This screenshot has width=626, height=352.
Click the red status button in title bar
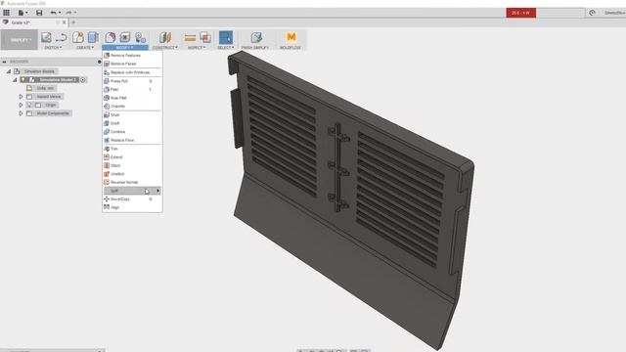(521, 13)
